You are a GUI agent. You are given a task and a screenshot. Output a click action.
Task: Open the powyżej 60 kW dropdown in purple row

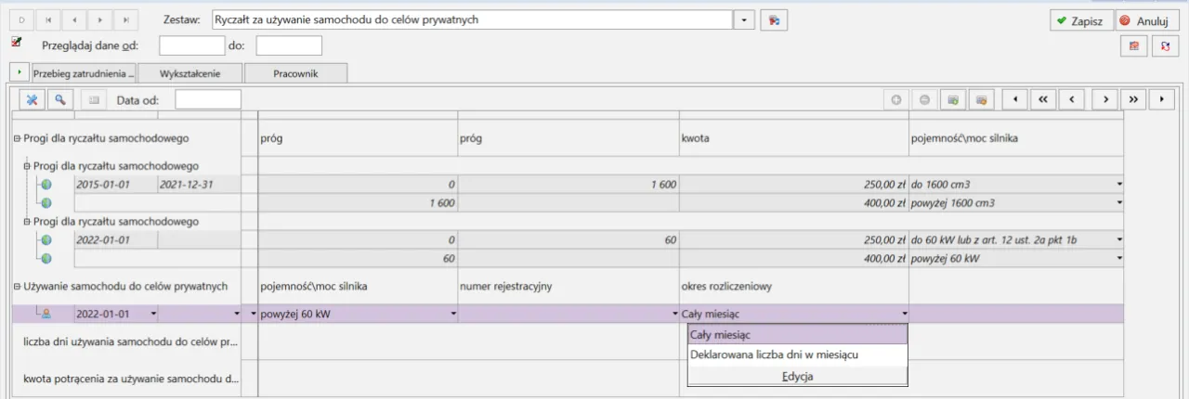[x=453, y=315]
